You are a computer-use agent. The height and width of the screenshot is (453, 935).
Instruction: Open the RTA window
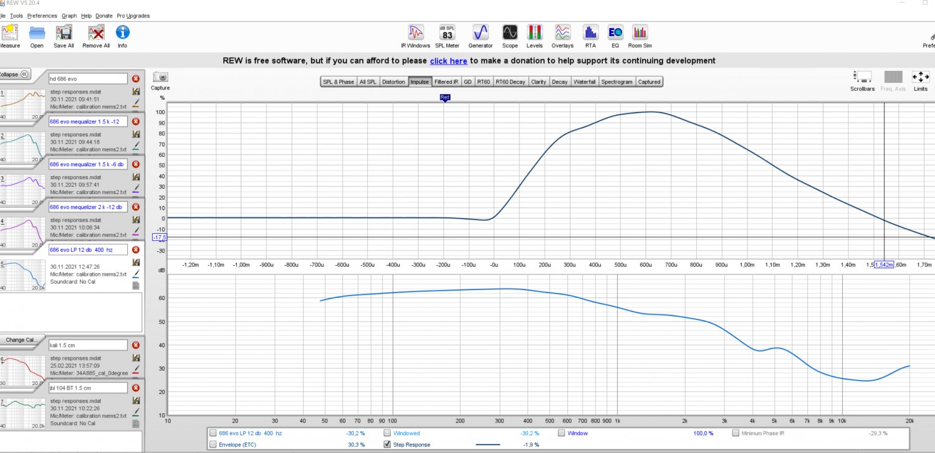coord(590,32)
